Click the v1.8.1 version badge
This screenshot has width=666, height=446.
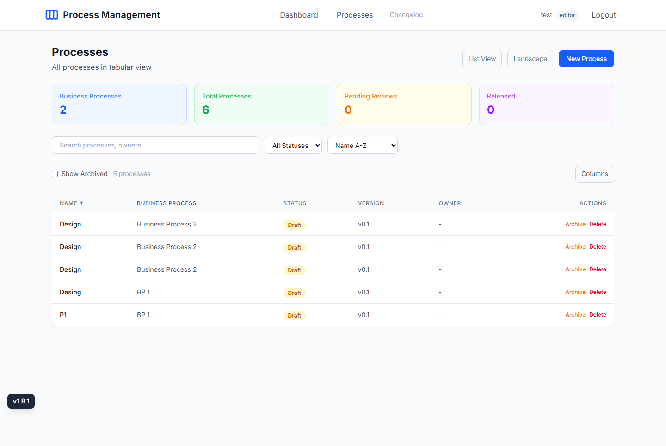[x=21, y=401]
